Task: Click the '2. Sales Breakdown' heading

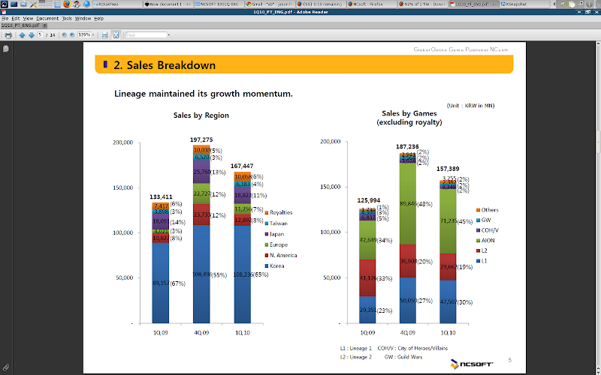Action: click(165, 65)
